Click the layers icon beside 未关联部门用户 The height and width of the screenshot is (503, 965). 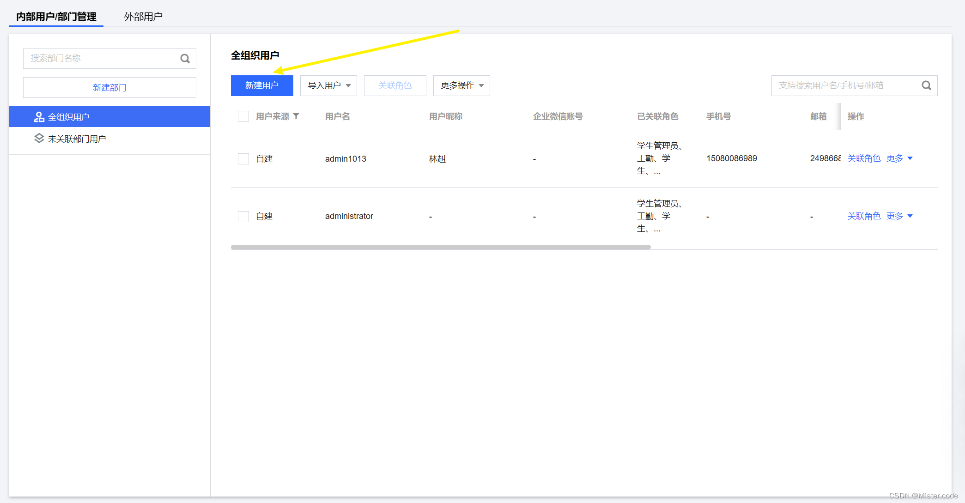click(x=39, y=138)
